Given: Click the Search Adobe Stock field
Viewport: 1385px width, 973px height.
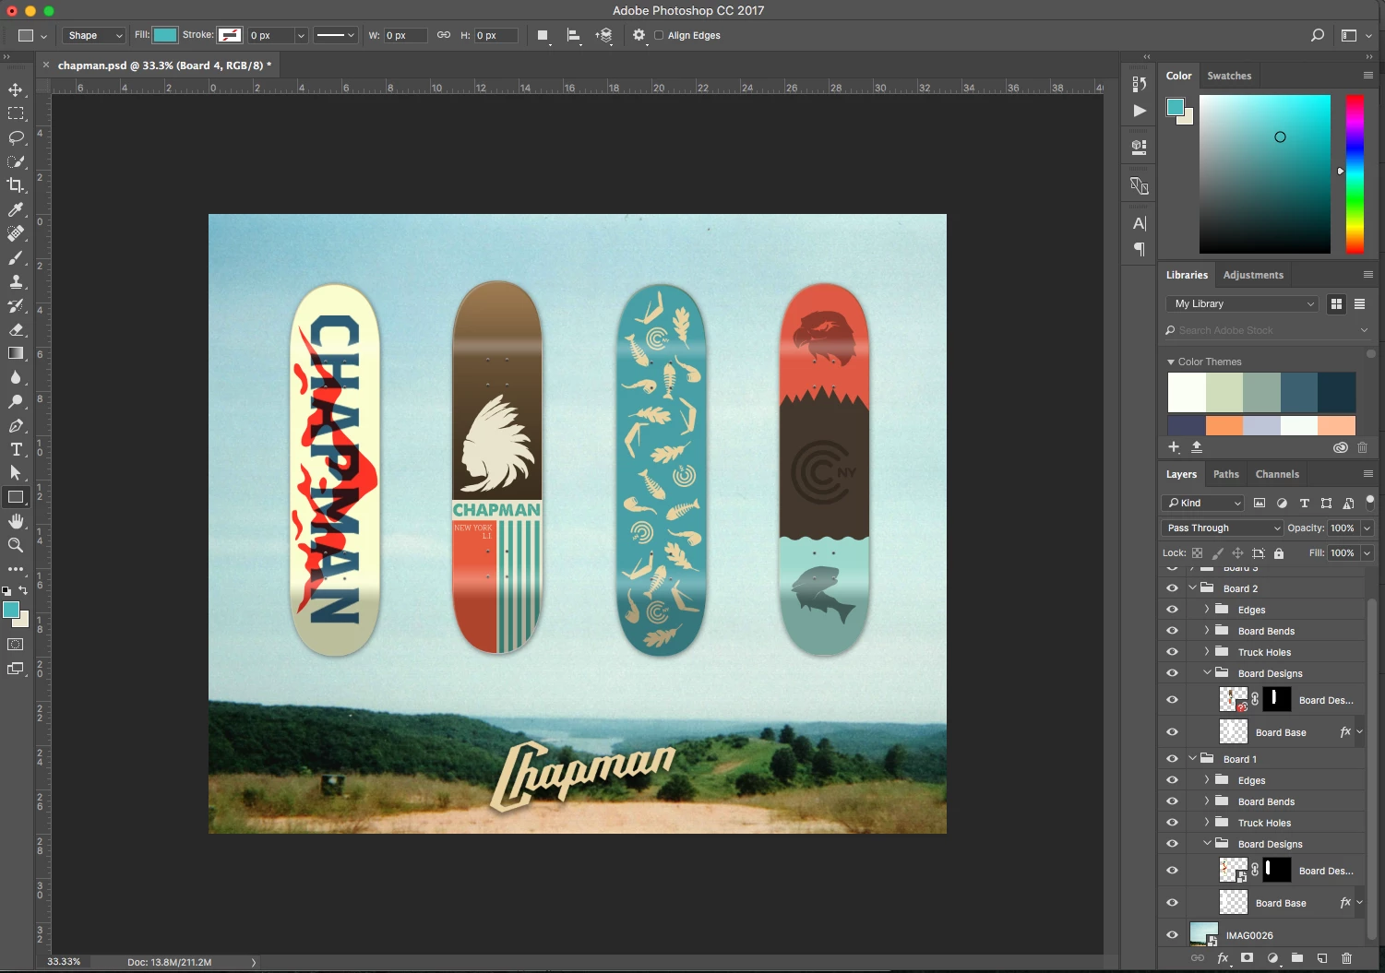Looking at the screenshot, I should [x=1266, y=330].
